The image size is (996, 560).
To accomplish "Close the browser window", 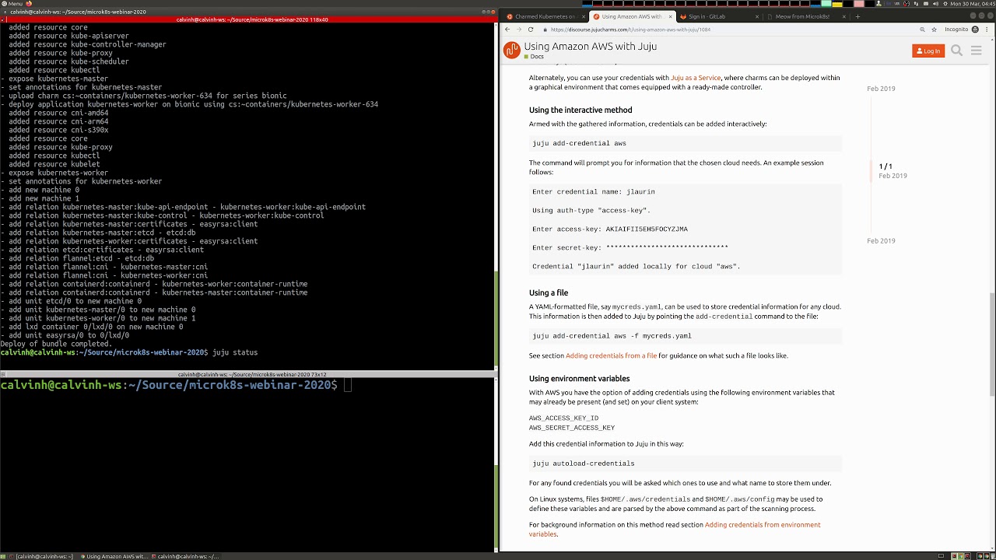I will (990, 16).
